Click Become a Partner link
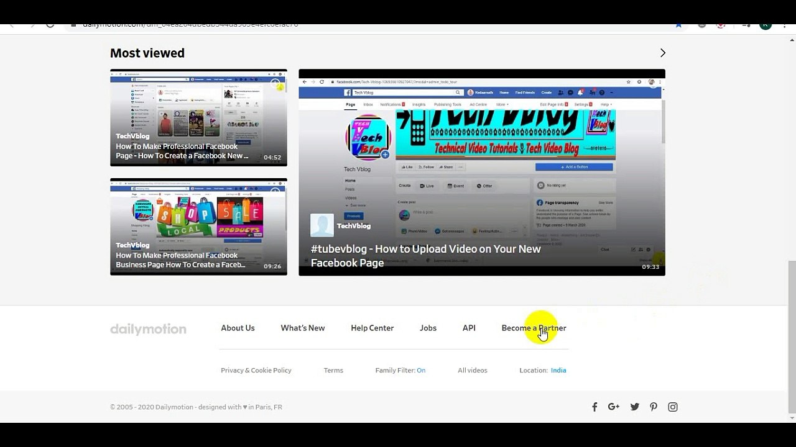796x447 pixels. pyautogui.click(x=534, y=328)
